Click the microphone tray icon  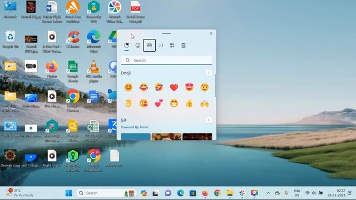click(286, 193)
